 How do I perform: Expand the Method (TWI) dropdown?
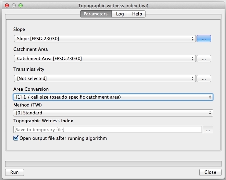113,113
